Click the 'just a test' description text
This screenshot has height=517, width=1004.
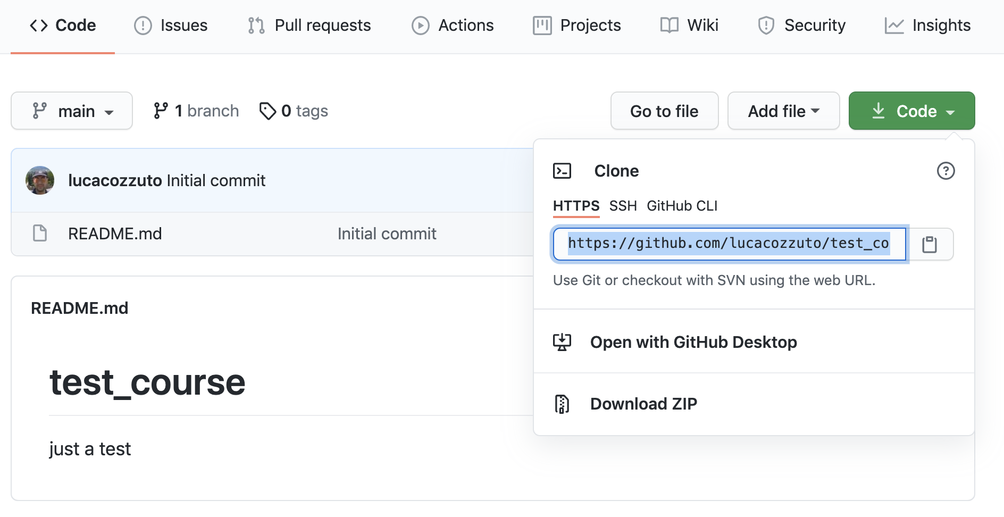[x=90, y=449]
